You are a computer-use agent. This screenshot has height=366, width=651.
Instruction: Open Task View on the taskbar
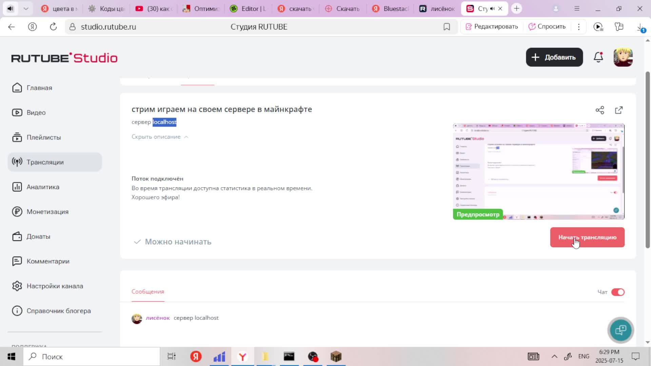coord(172,357)
